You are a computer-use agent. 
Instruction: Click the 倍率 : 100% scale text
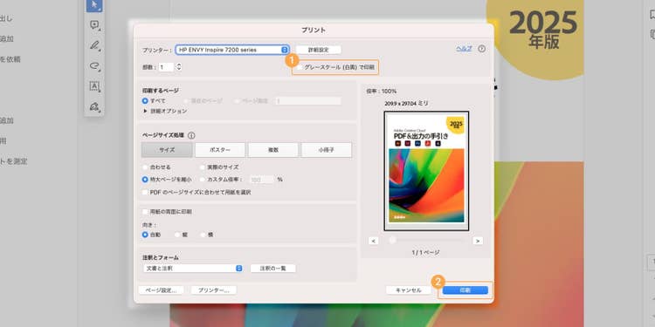382,91
